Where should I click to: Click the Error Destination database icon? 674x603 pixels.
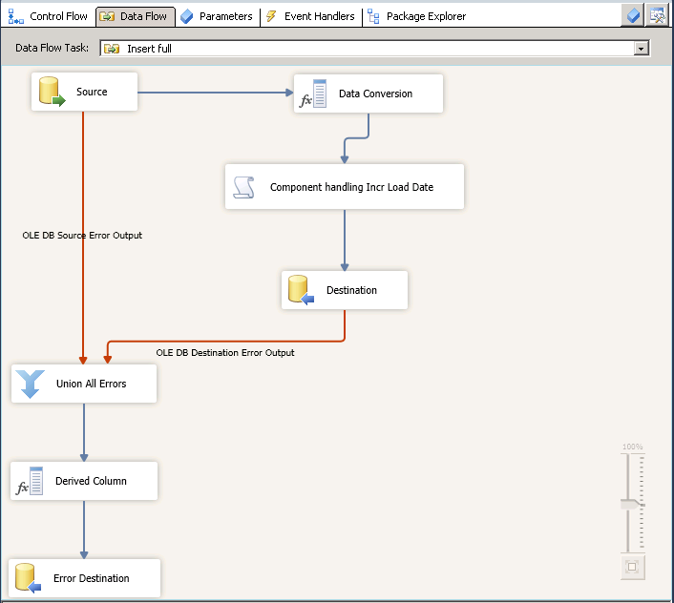pyautogui.click(x=27, y=578)
